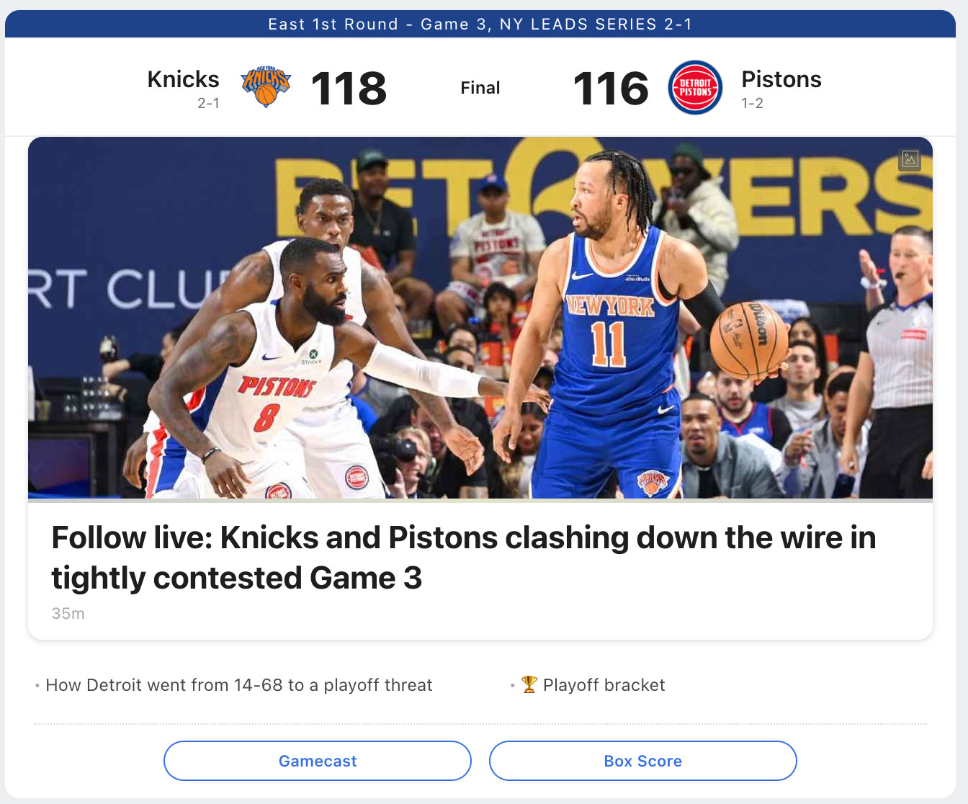Open How Detroit went from 14-68 link
This screenshot has width=968, height=804.
point(239,685)
